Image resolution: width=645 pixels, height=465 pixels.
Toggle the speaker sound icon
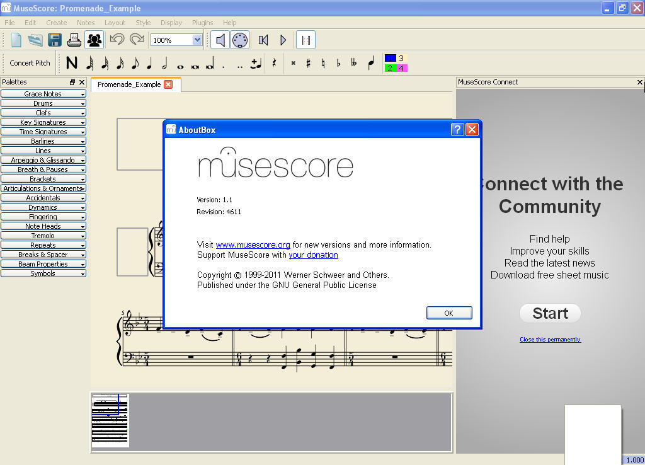point(220,39)
